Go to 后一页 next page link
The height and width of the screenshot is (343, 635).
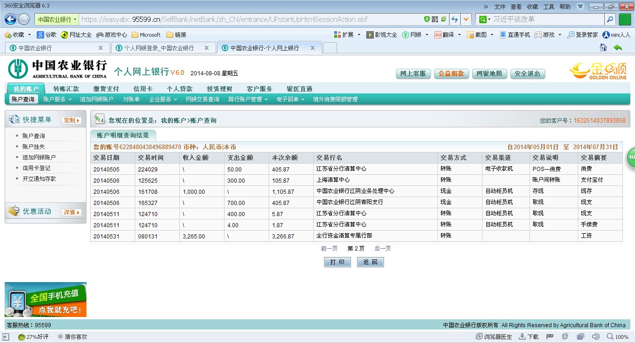383,249
